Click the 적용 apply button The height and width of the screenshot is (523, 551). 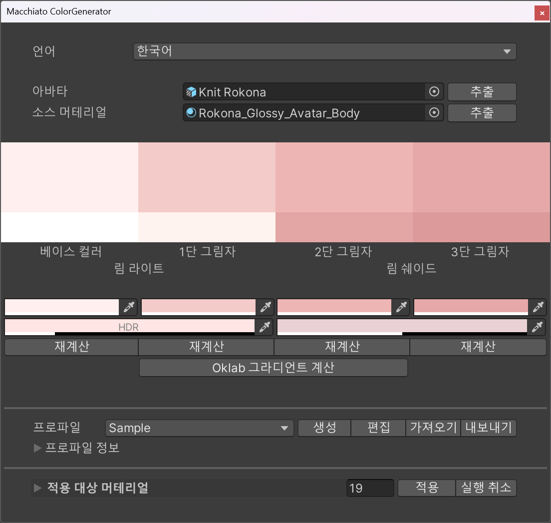pyautogui.click(x=427, y=488)
